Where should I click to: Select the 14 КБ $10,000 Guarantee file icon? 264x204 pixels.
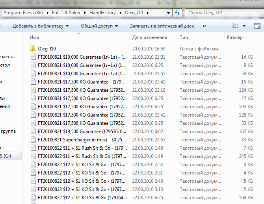tap(33, 57)
